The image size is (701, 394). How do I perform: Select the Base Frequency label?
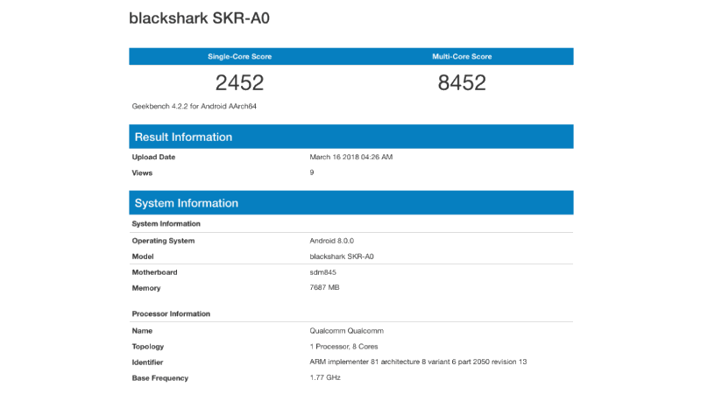point(160,378)
